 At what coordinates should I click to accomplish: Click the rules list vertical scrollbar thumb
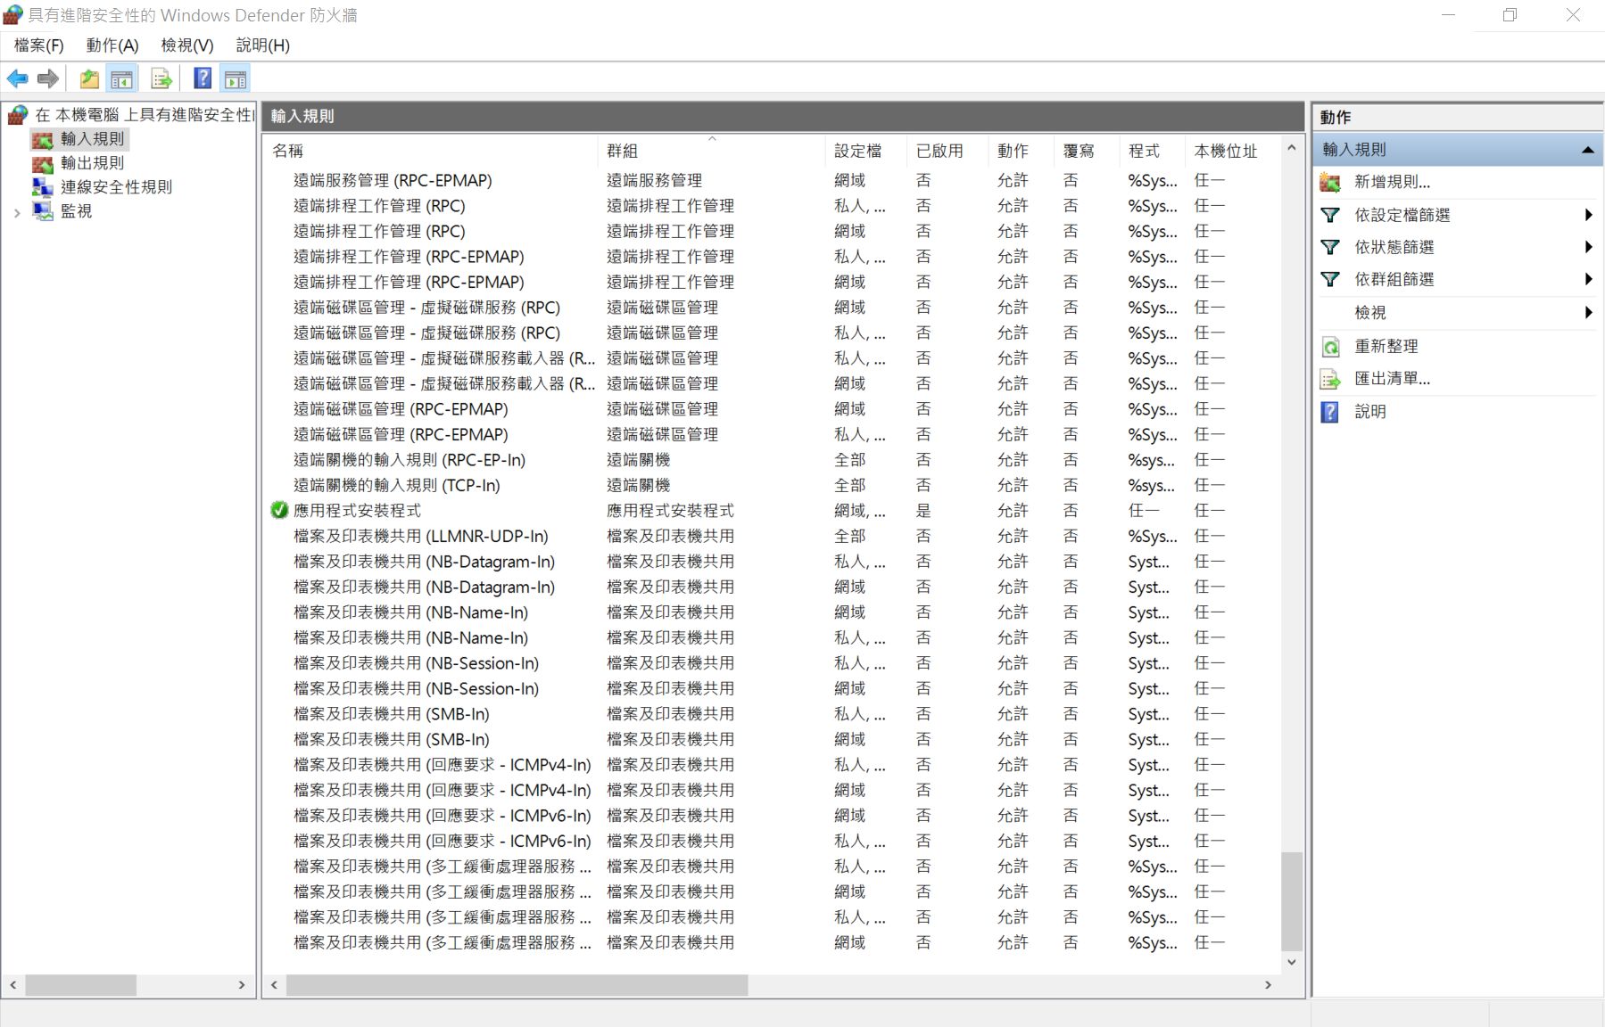coord(1292,901)
